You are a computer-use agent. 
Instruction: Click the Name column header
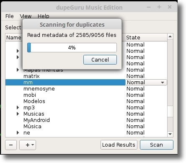click(x=14, y=37)
